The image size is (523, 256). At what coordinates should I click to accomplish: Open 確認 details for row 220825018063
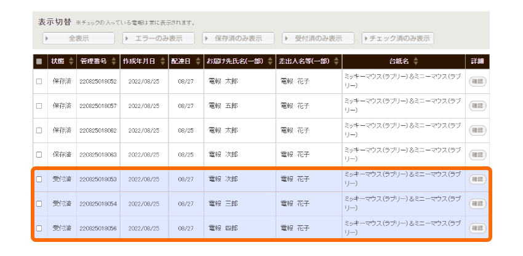coord(477,155)
